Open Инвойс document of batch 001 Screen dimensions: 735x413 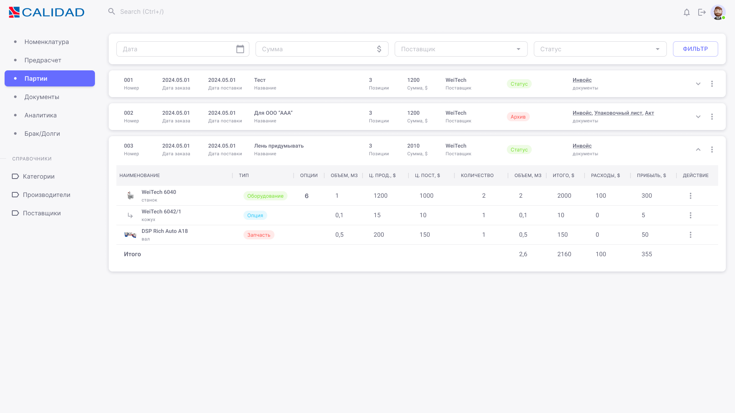(582, 80)
